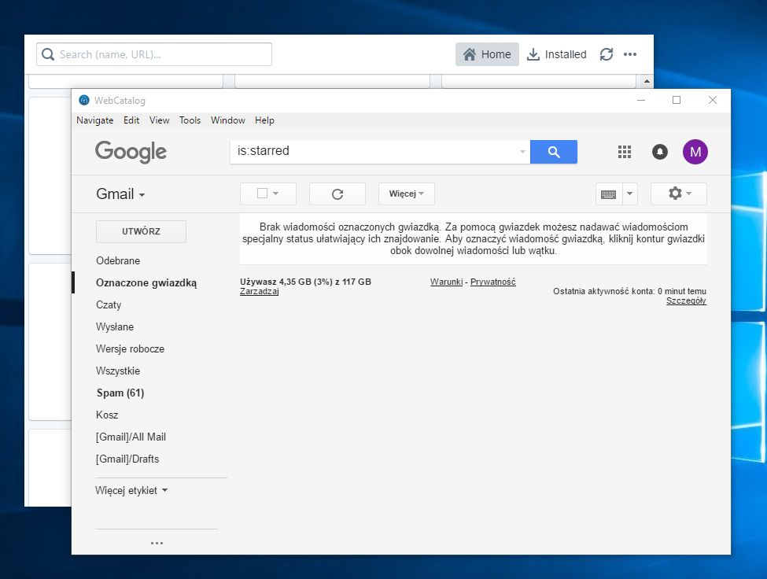Open the Warunki terms link
767x579 pixels.
pos(446,282)
